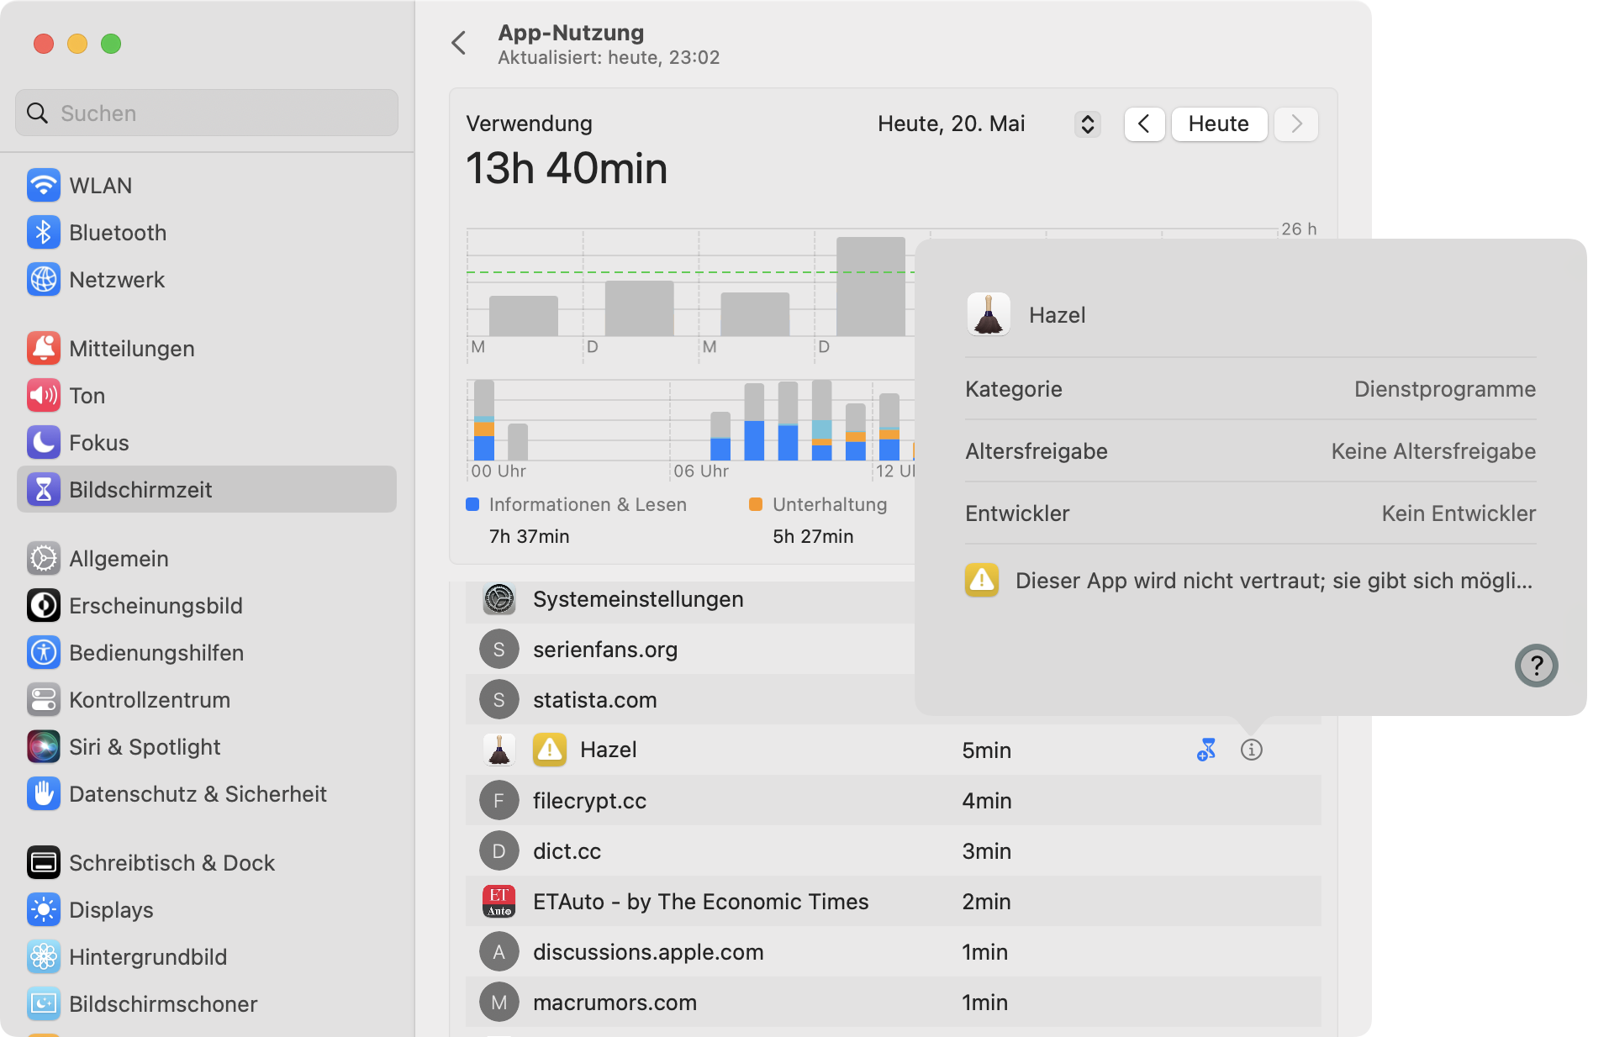This screenshot has width=1609, height=1037.
Task: Click the info icon in the Hazel row
Action: pyautogui.click(x=1251, y=750)
